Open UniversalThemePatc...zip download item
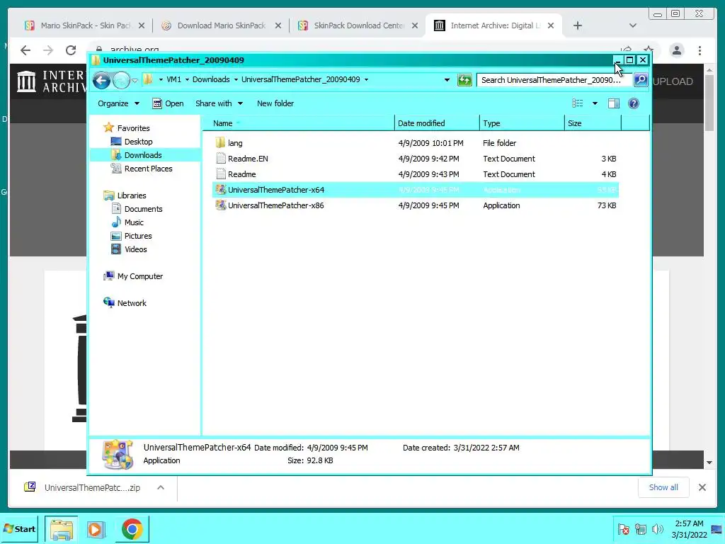Screen dimensions: 725x544 coord(84,487)
